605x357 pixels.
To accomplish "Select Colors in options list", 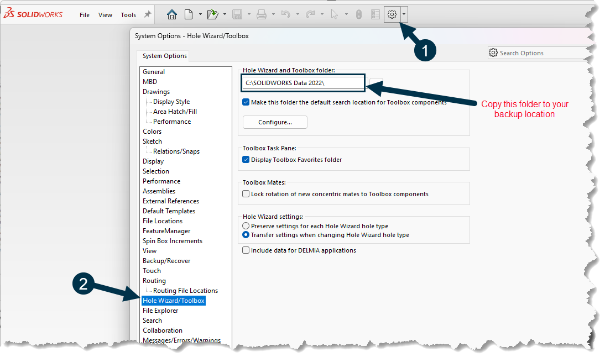I will (x=152, y=132).
